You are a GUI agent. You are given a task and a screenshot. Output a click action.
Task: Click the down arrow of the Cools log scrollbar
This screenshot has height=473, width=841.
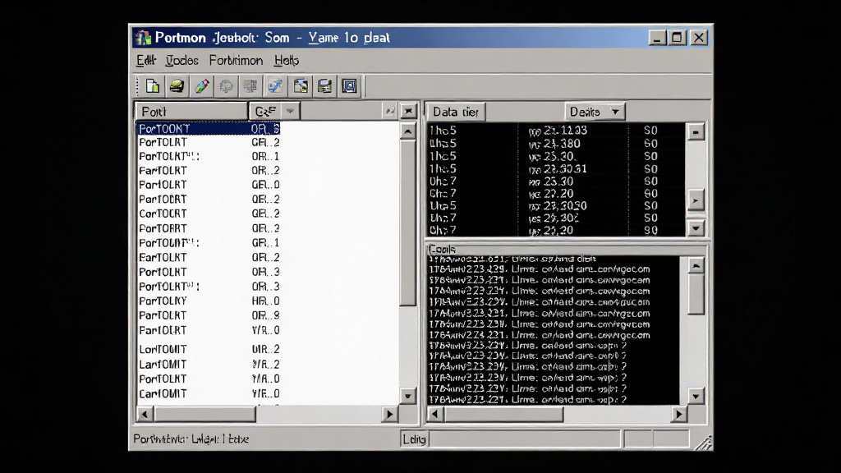tap(696, 397)
